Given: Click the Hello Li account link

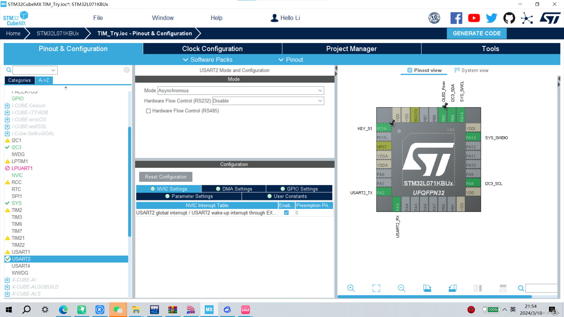Looking at the screenshot, I should tap(285, 18).
